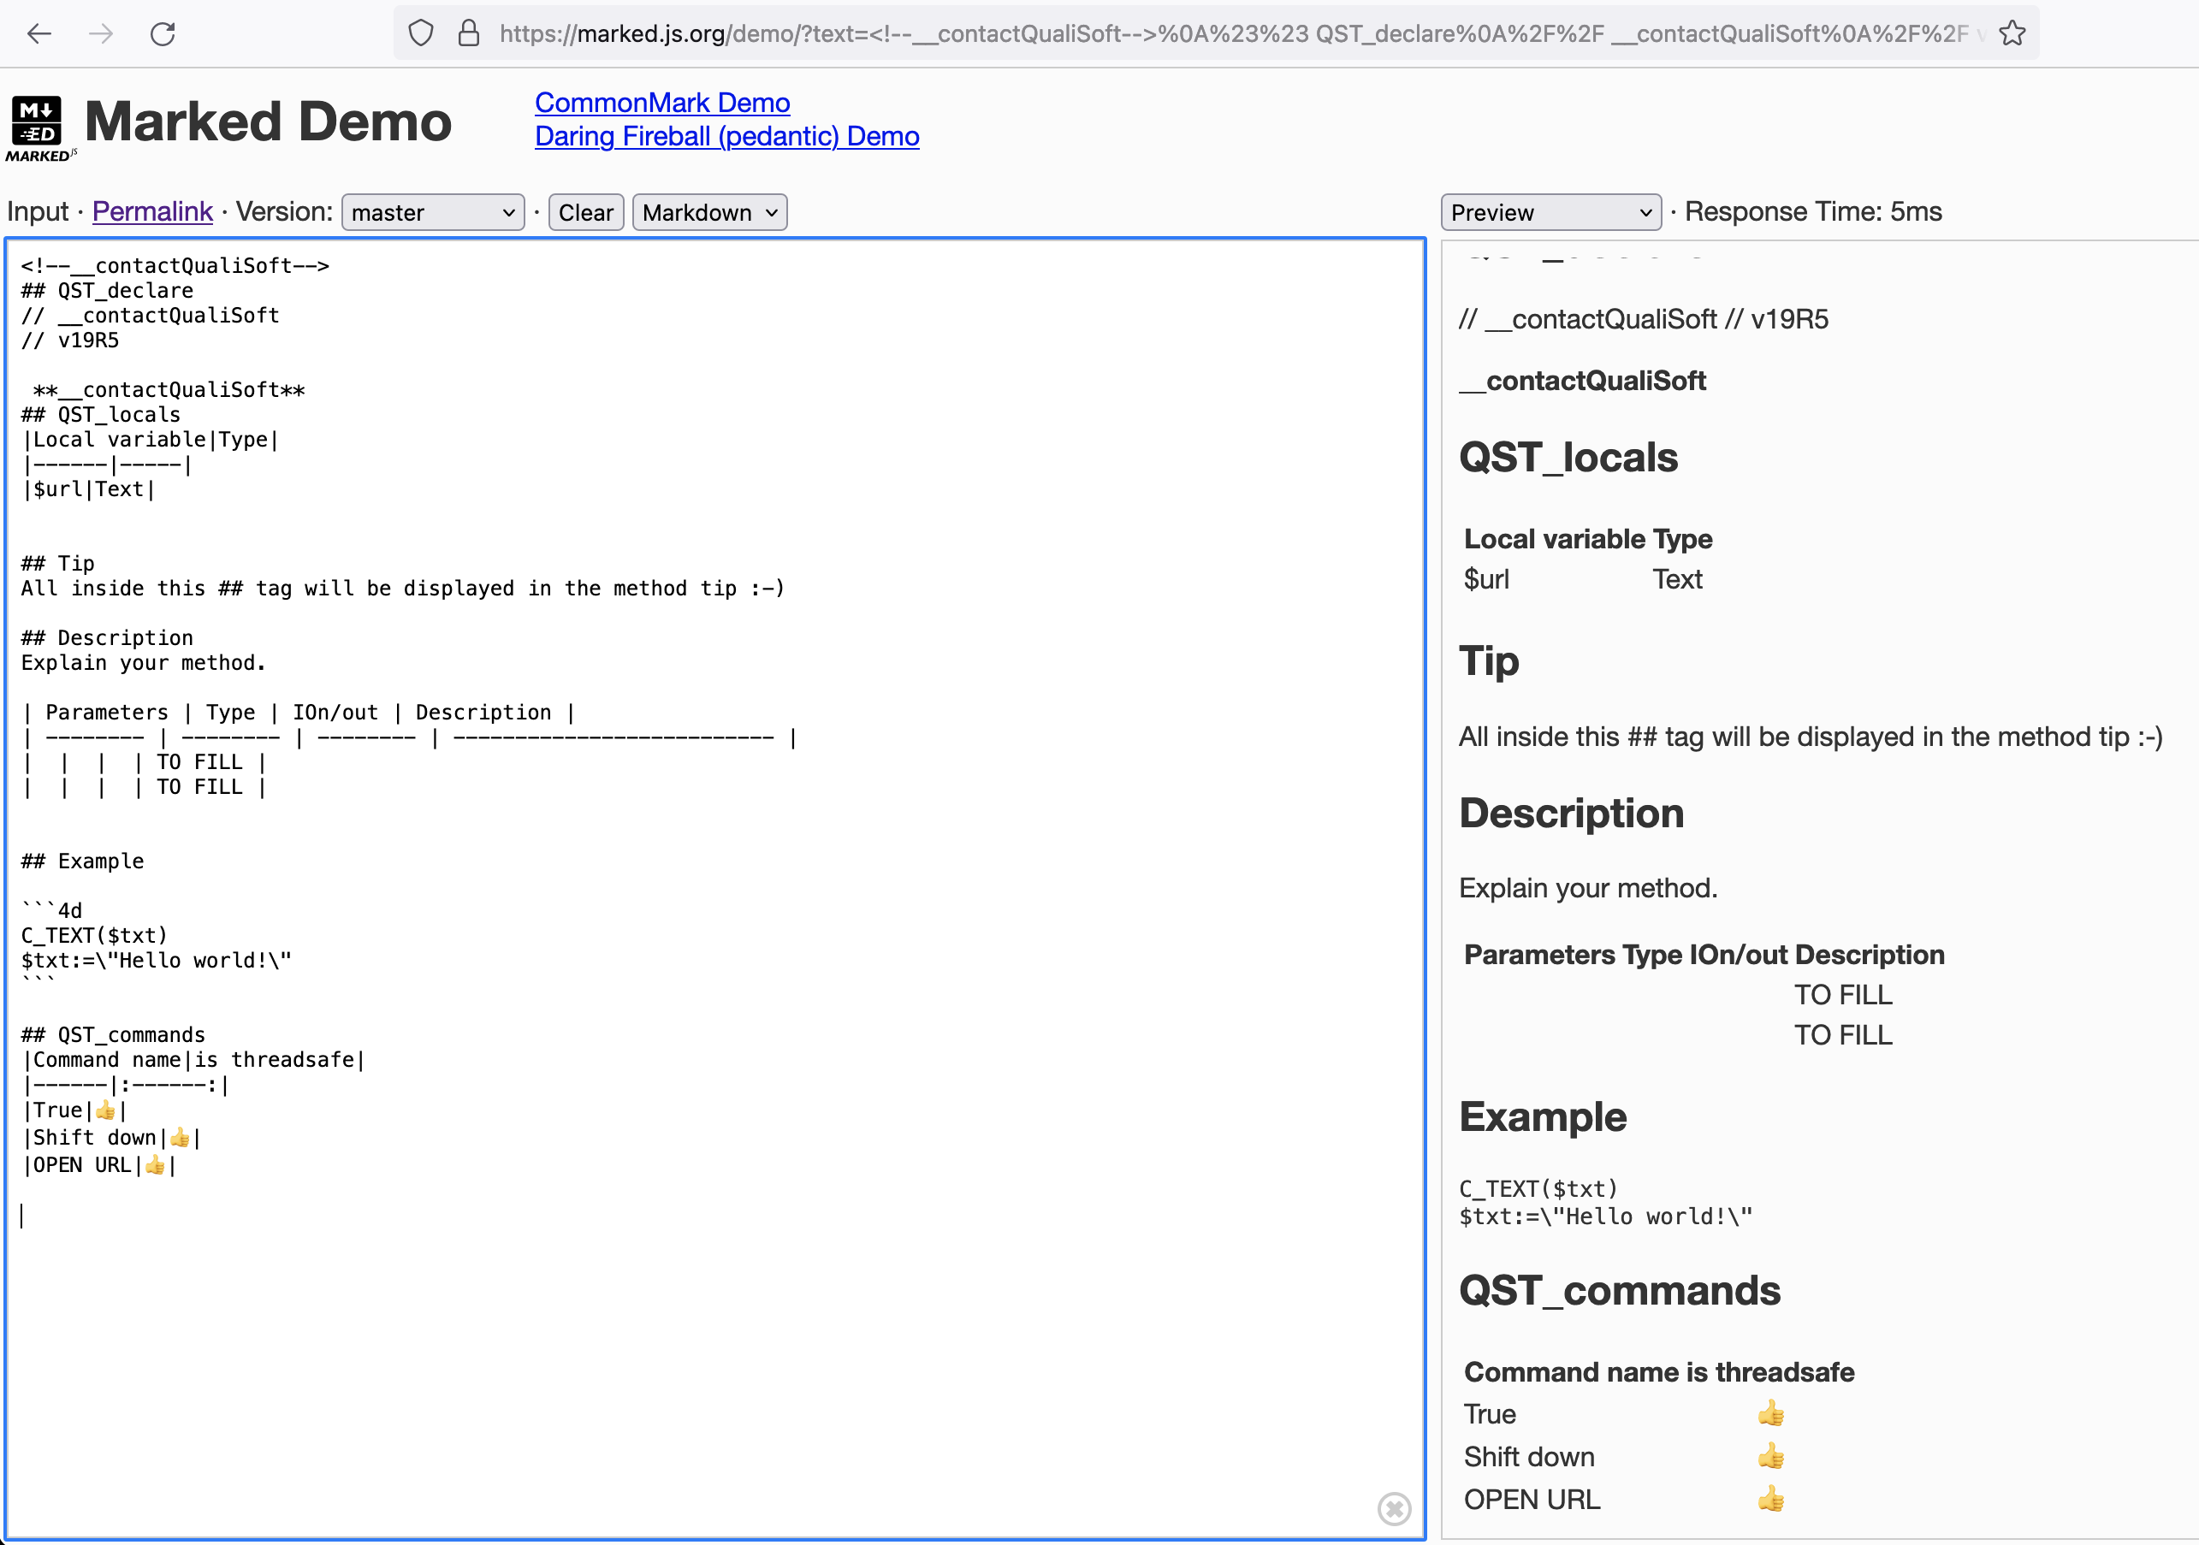This screenshot has width=2199, height=1545.
Task: Click the browser forward arrow
Action: 101,34
